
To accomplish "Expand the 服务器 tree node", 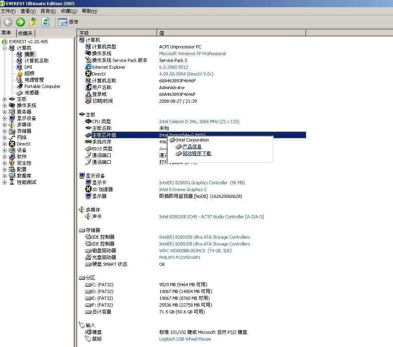I will 4,112.
